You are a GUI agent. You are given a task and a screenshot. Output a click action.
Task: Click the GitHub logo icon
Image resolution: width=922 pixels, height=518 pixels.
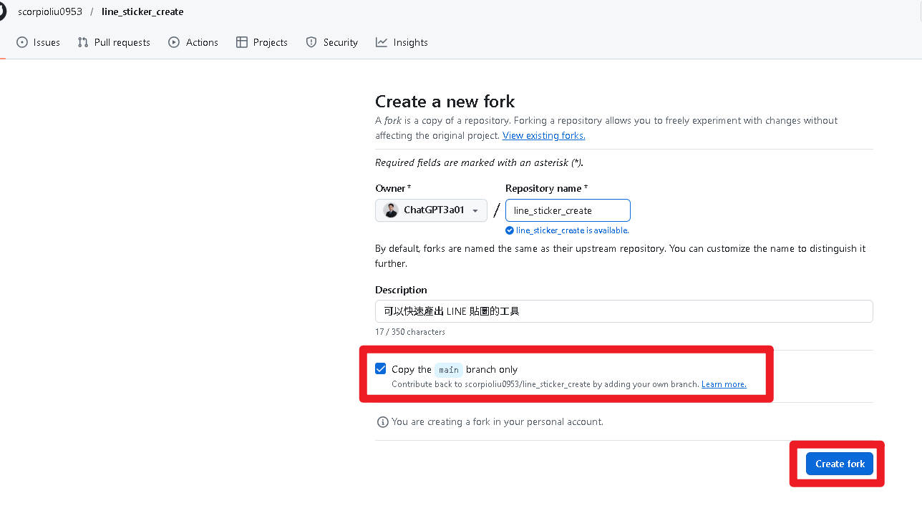4,11
